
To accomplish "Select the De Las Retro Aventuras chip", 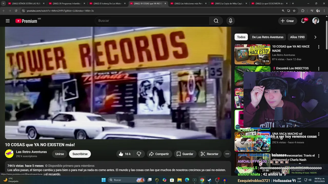I will pos(268,37).
